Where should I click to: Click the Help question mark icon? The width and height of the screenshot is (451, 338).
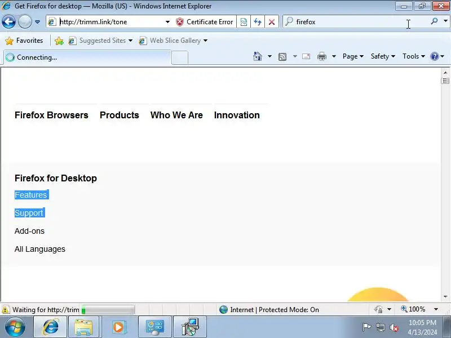[434, 56]
